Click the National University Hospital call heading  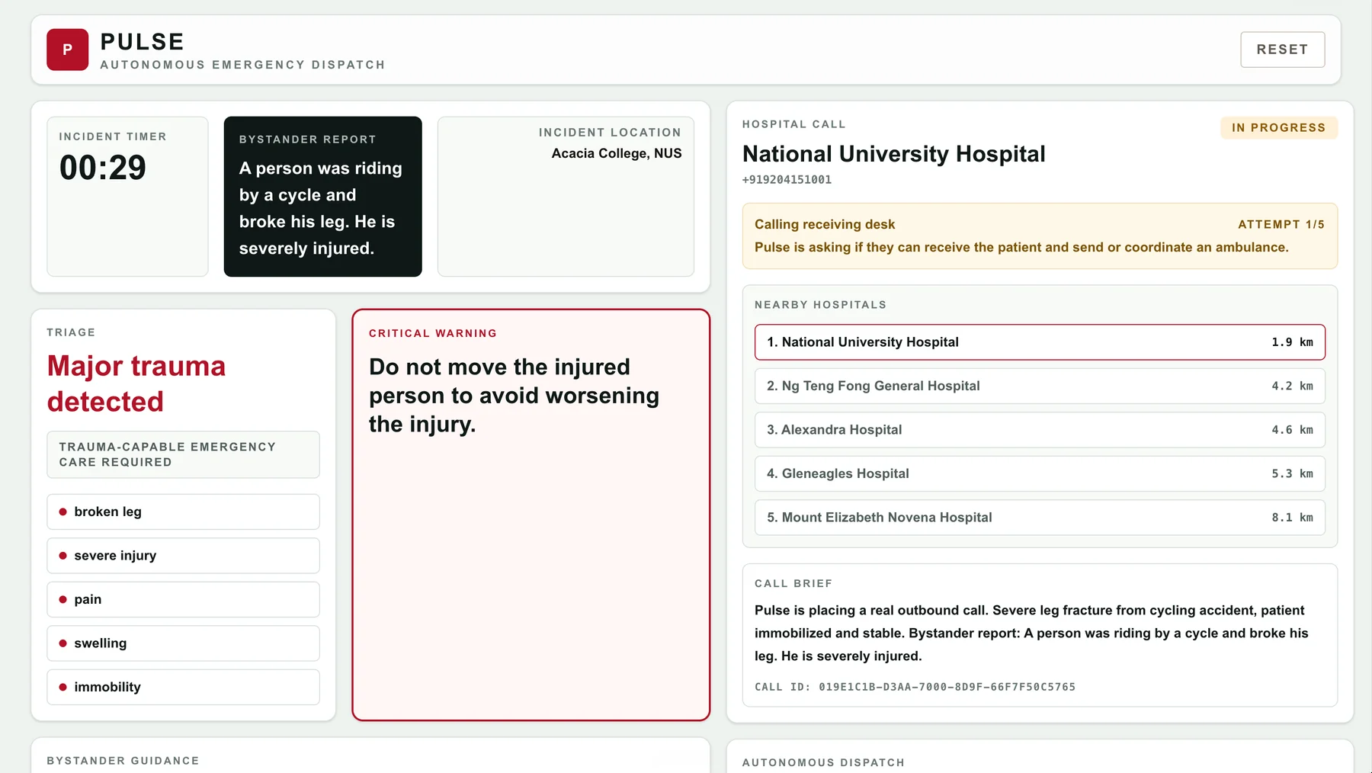click(894, 154)
